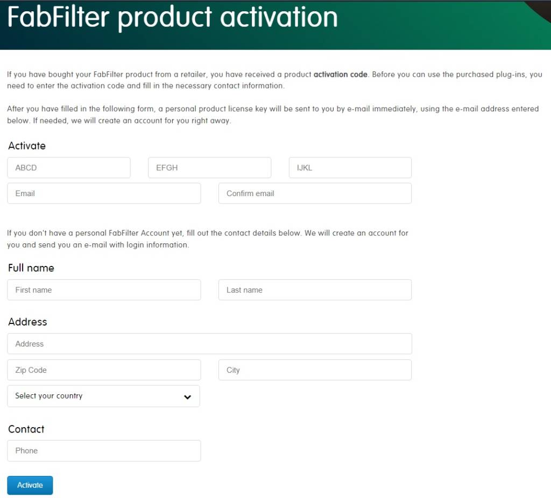This screenshot has width=551, height=498.
Task: Click the First name field
Action: [104, 290]
